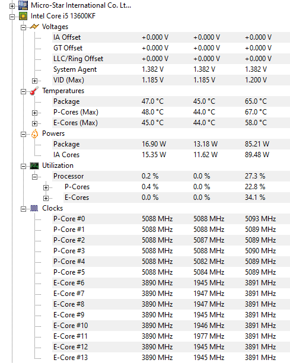Screen dimensions: 290x363
Task: Collapse the Clocks section
Action: click(x=23, y=209)
